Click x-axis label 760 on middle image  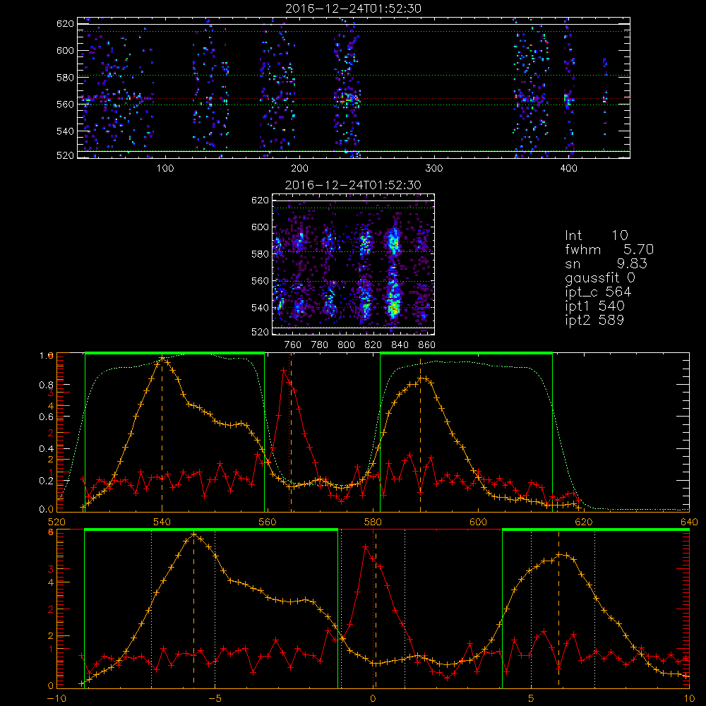[293, 345]
